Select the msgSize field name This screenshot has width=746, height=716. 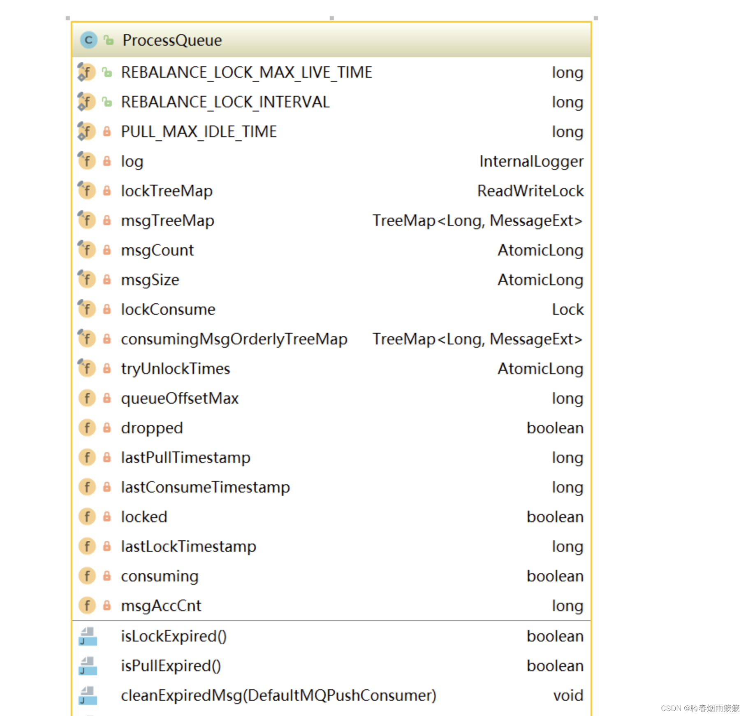[x=150, y=280]
